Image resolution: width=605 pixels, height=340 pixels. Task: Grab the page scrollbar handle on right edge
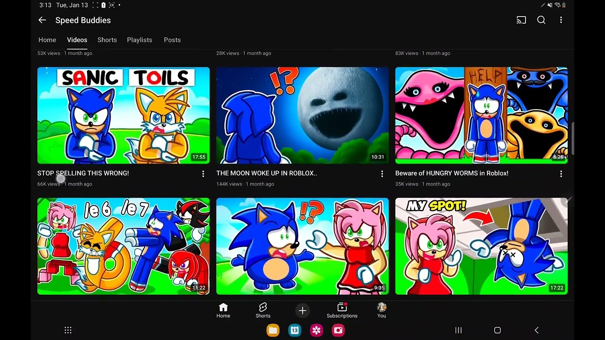[x=572, y=138]
